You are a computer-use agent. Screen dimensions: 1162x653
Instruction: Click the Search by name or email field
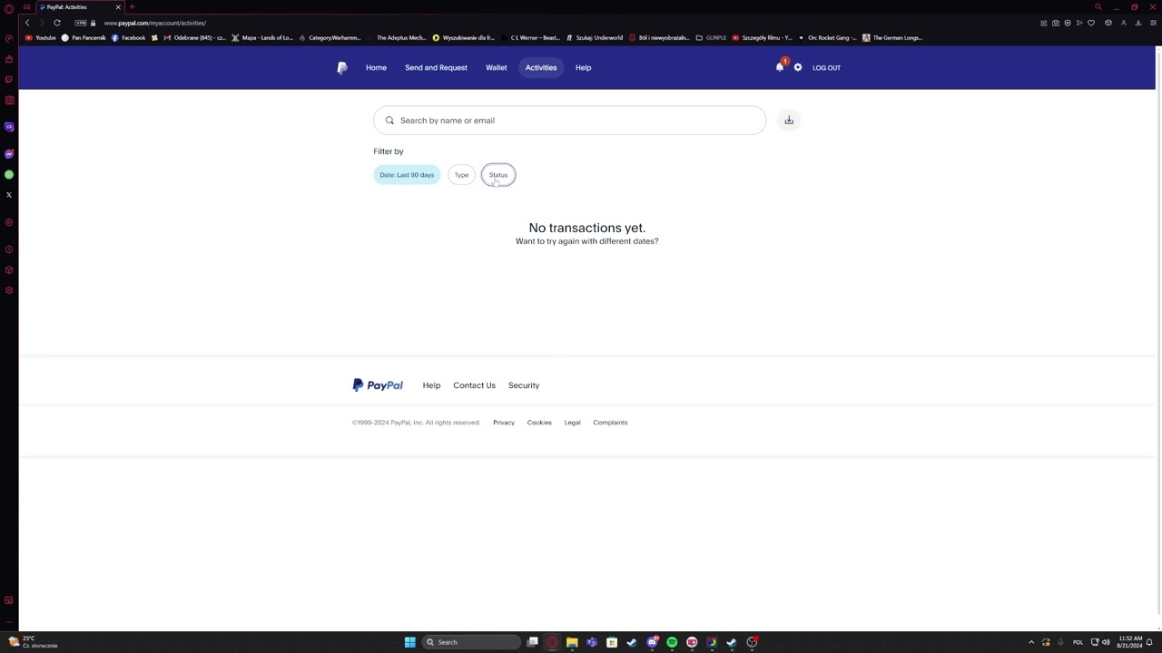tap(569, 121)
